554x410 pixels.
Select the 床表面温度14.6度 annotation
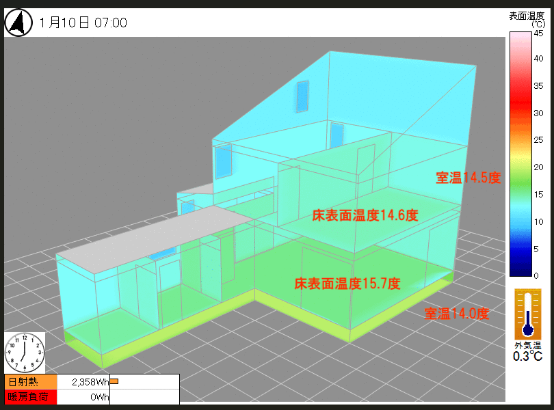pos(365,215)
